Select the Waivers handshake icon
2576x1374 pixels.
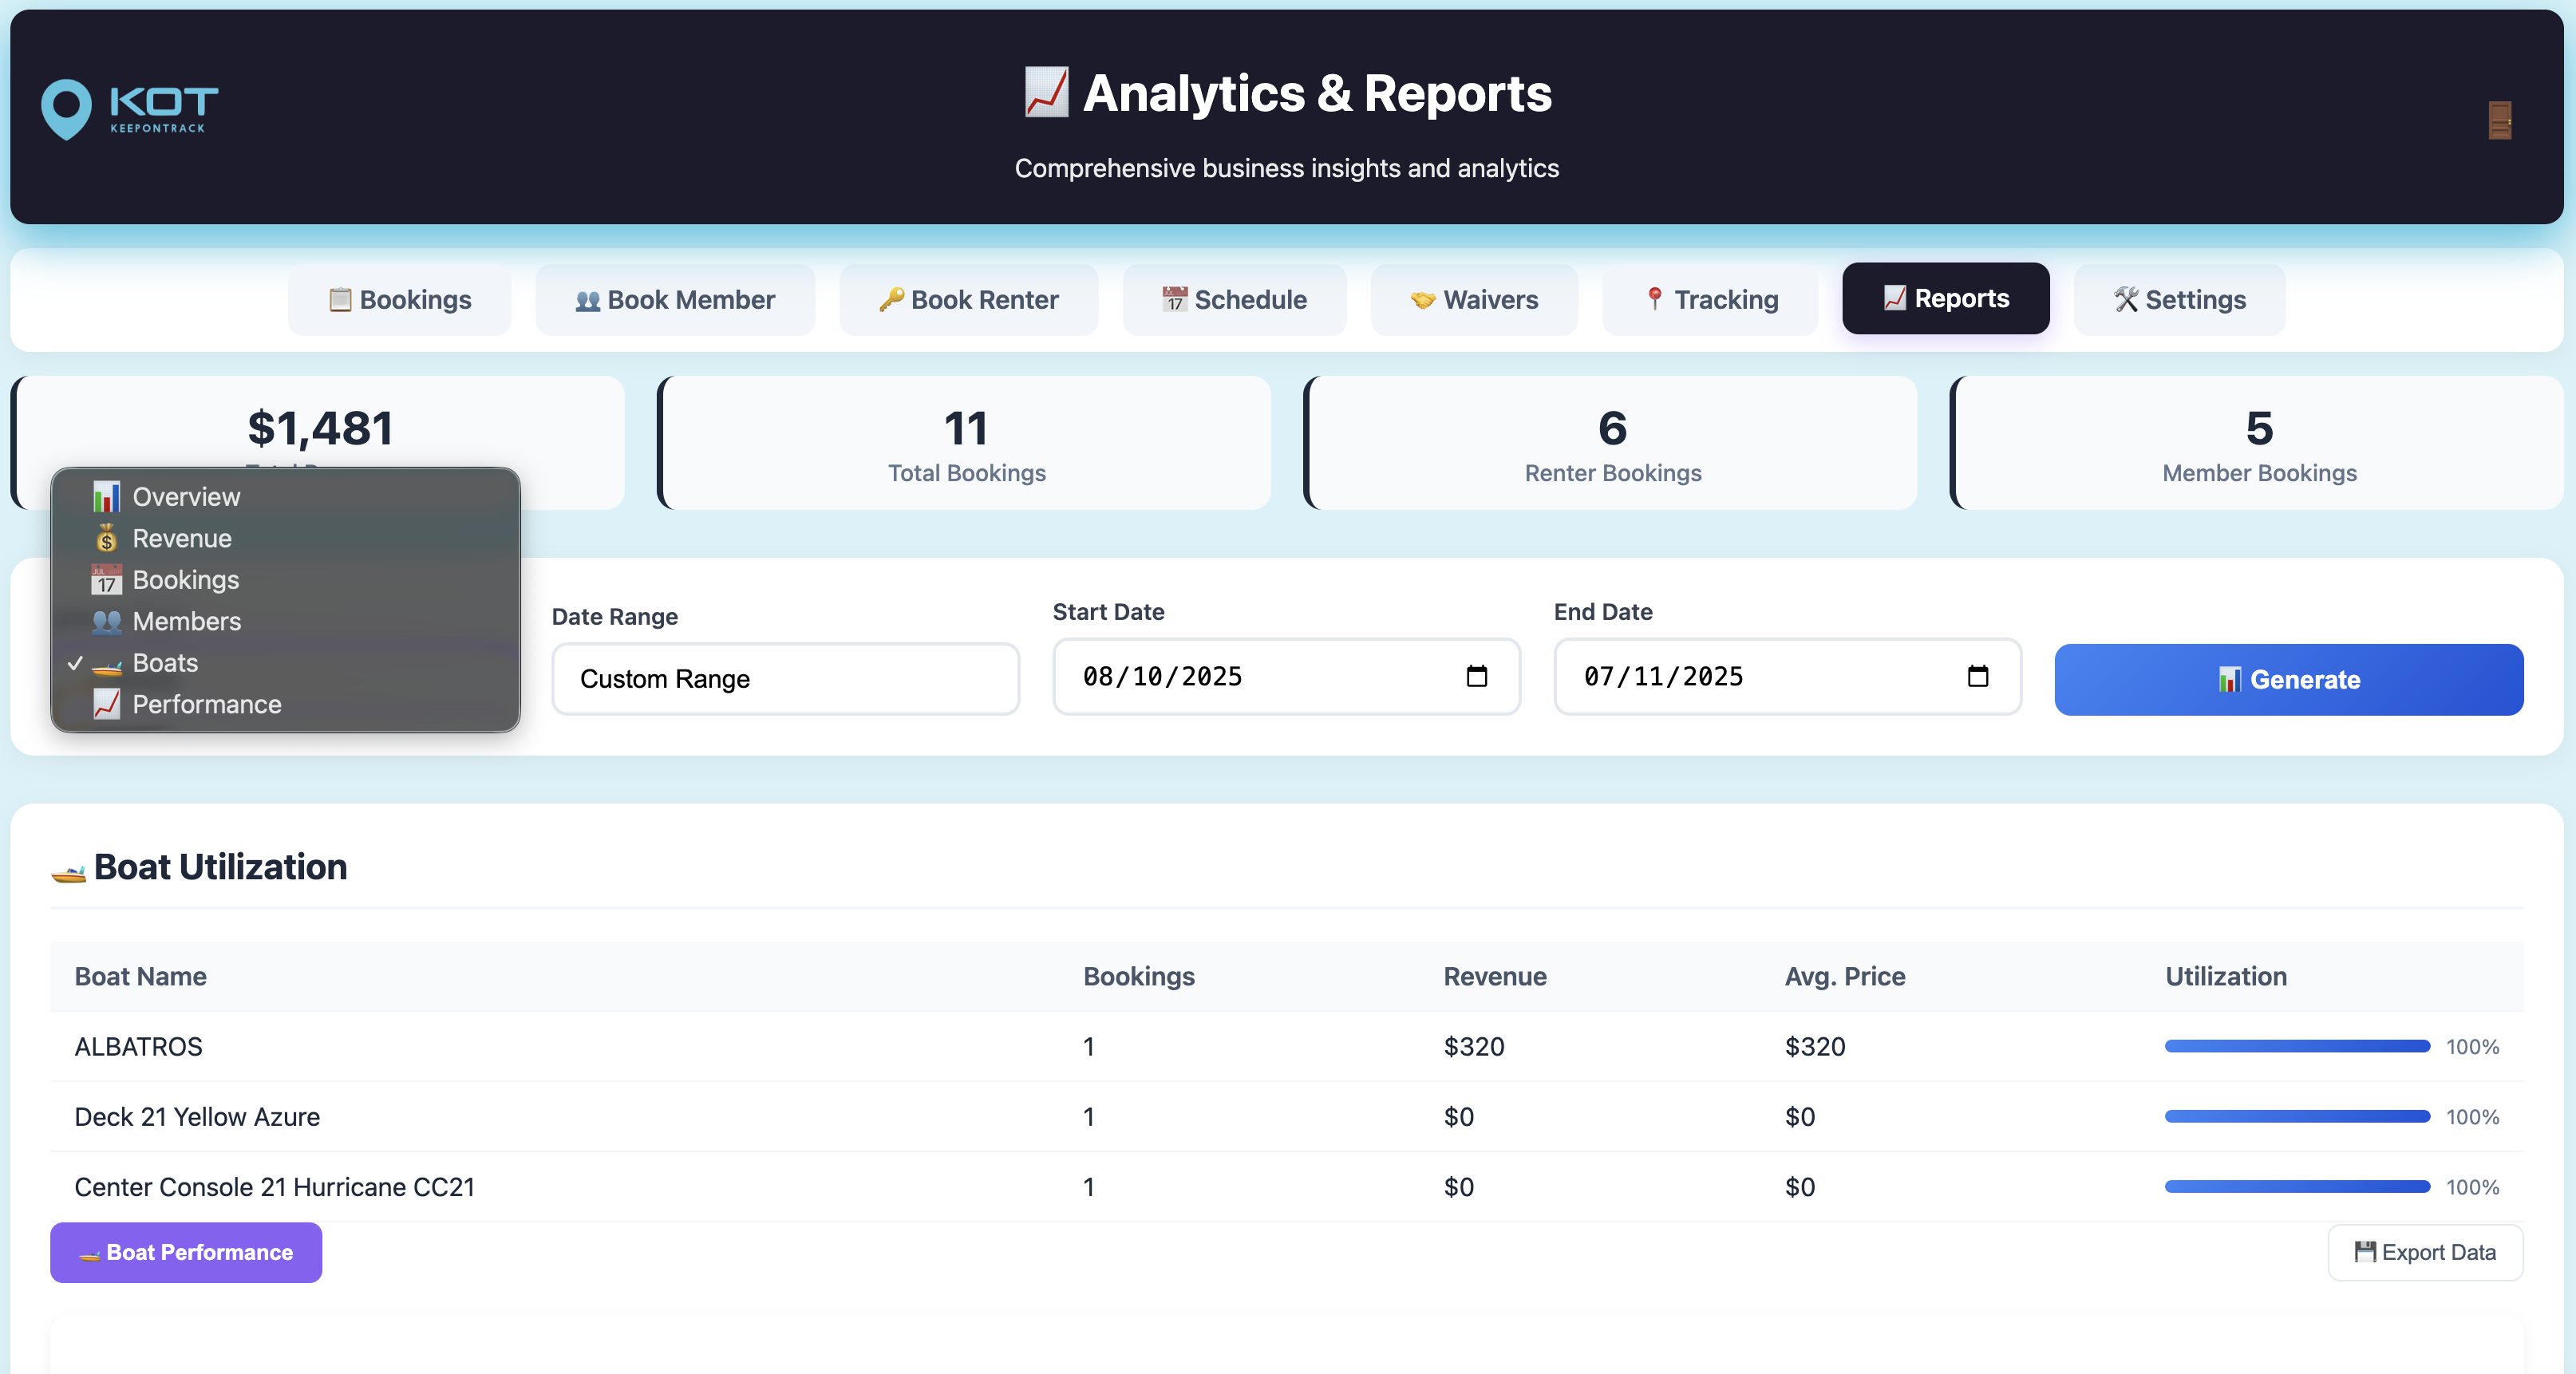(x=1422, y=299)
